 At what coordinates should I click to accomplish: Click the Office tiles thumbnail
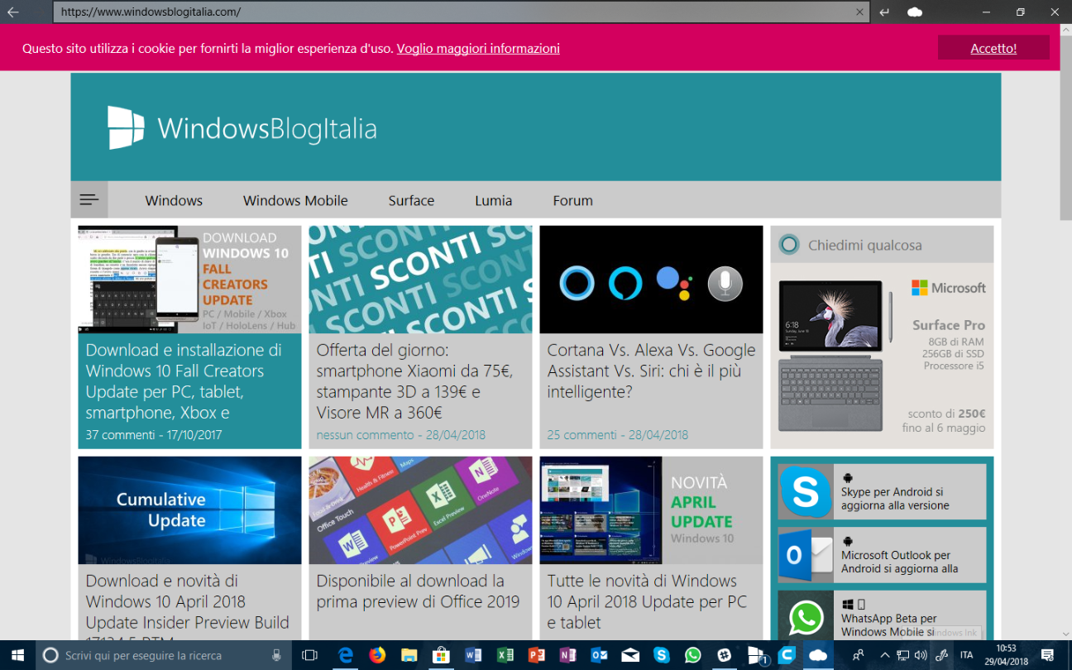(420, 510)
